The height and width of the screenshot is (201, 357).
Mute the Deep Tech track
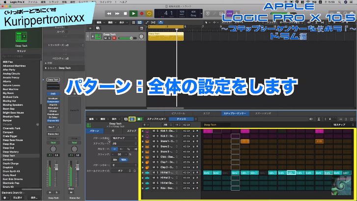(x=106, y=38)
